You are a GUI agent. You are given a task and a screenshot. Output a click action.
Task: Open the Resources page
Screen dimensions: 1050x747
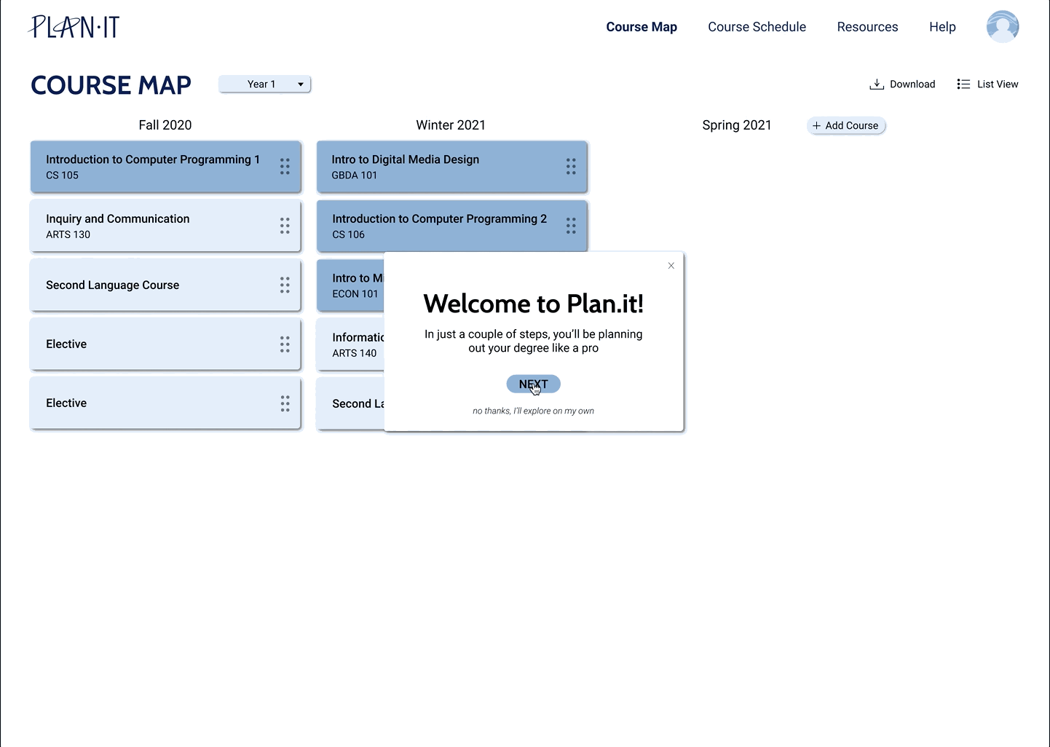point(867,27)
